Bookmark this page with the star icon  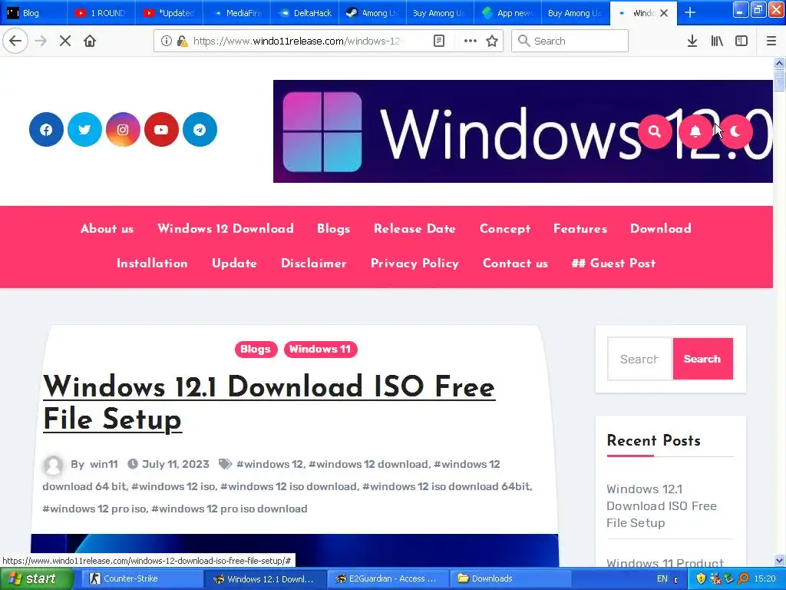coord(492,41)
